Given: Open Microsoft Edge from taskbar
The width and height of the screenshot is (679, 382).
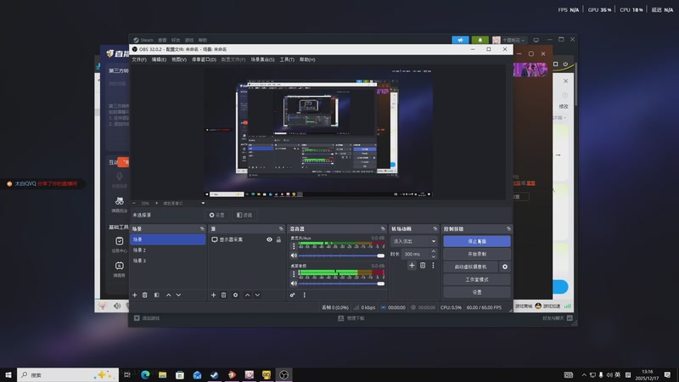Looking at the screenshot, I should (145, 374).
